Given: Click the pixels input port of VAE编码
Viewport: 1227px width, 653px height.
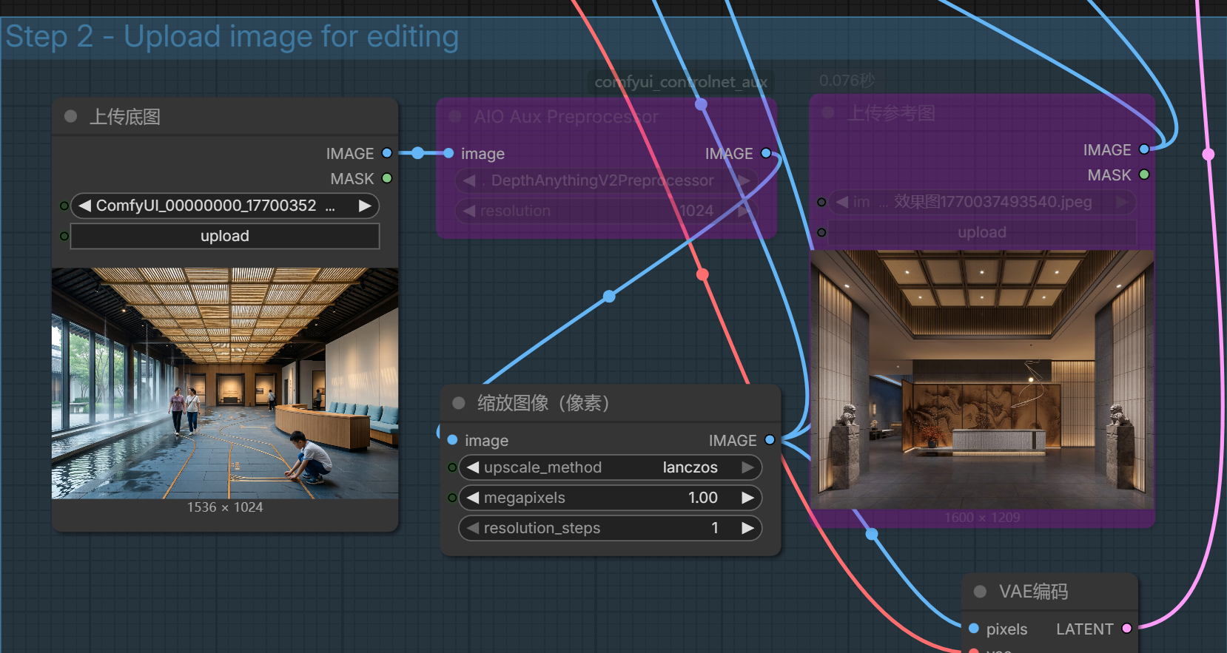Looking at the screenshot, I should (974, 629).
